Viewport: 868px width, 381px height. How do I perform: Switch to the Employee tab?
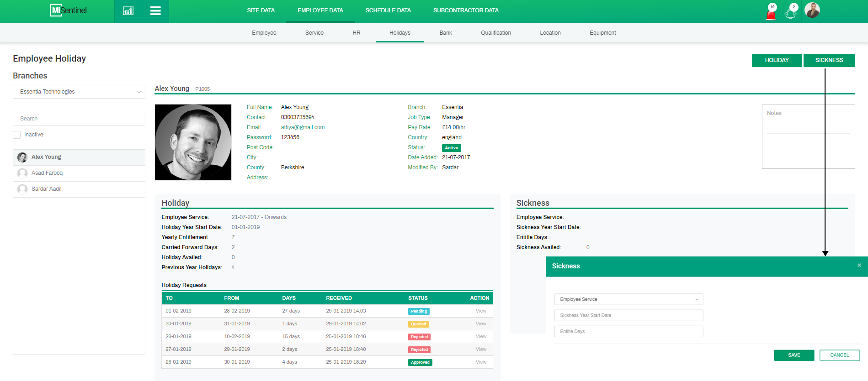264,33
